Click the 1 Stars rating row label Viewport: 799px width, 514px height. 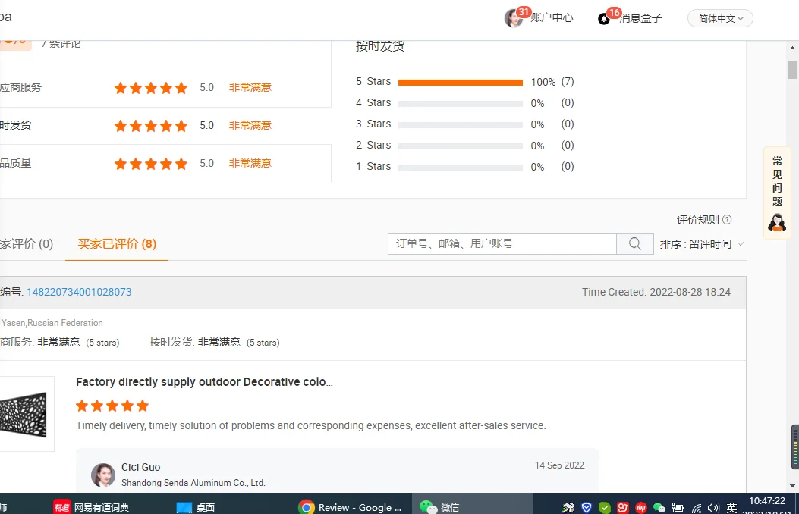[x=373, y=167]
